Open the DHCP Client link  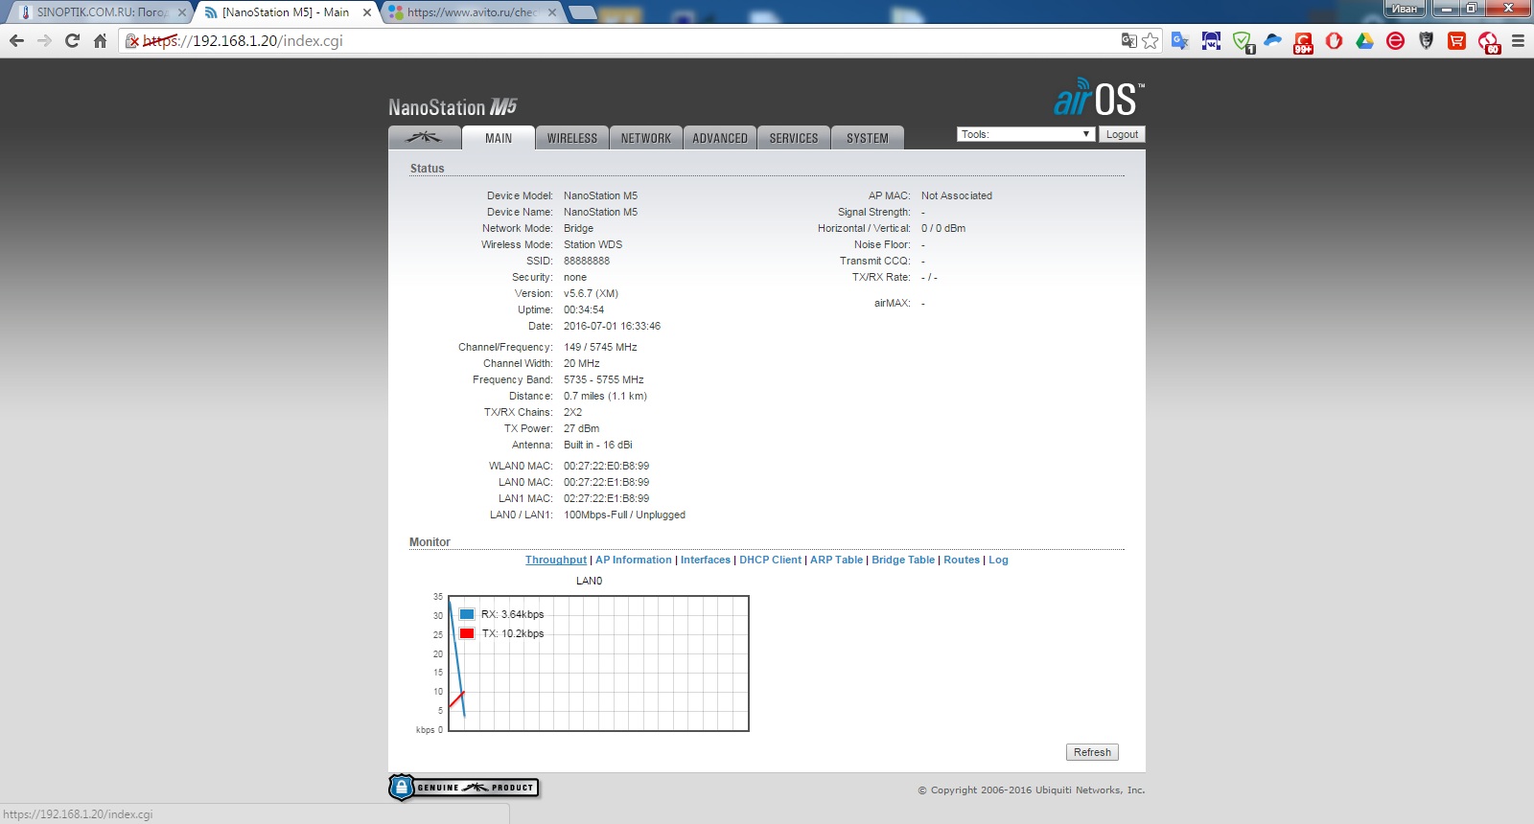(x=770, y=560)
